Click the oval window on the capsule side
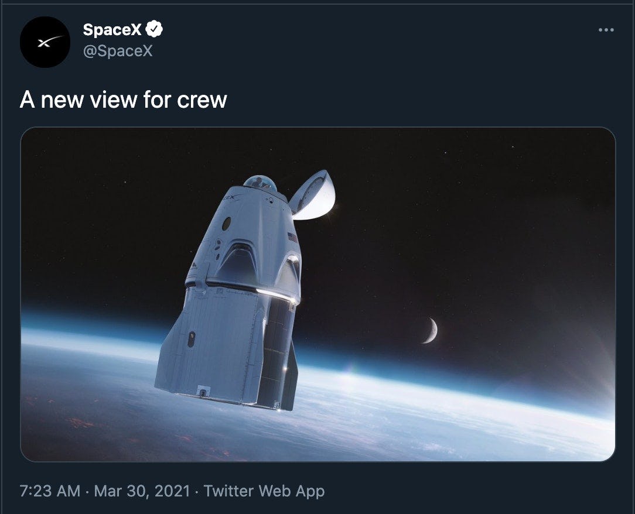Image resolution: width=635 pixels, height=514 pixels. coord(227,224)
